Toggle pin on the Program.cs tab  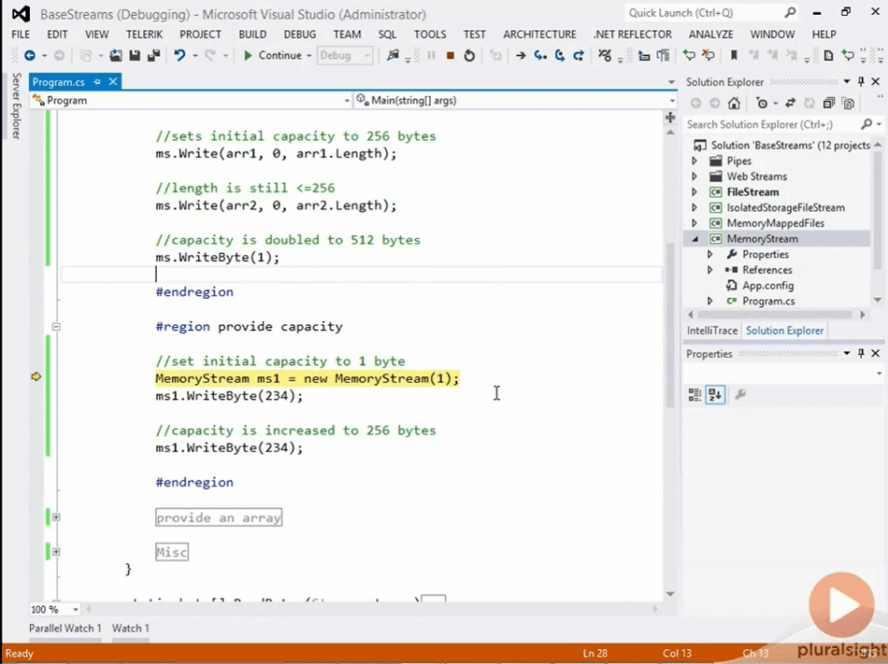click(x=97, y=82)
